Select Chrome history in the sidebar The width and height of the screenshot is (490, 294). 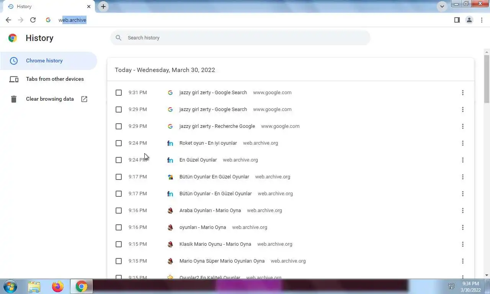49,60
